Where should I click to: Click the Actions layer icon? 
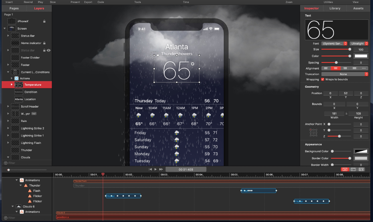tap(17, 78)
